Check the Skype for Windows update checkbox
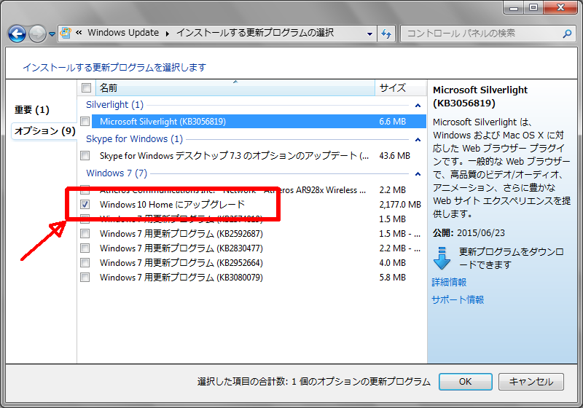The image size is (583, 408). click(x=85, y=156)
